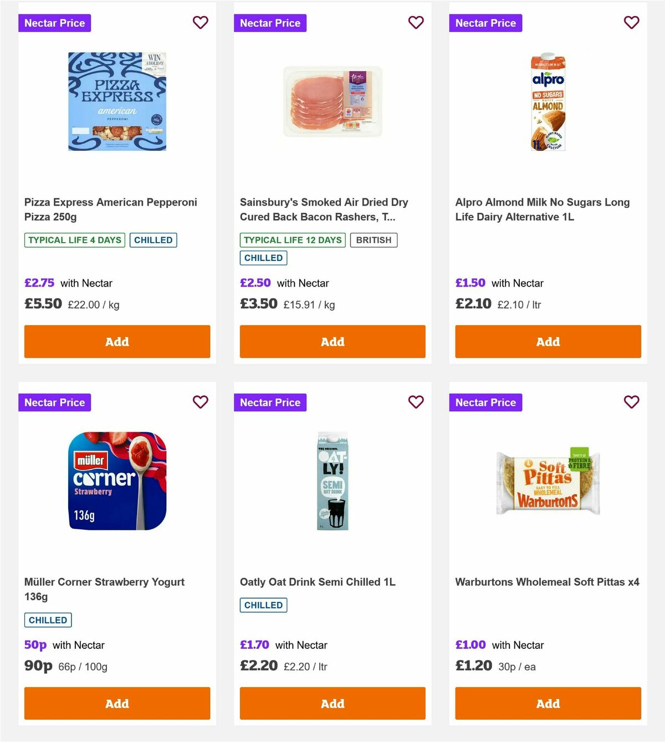Favourite the Müller Corner Strawberry Yogurt

tap(200, 402)
